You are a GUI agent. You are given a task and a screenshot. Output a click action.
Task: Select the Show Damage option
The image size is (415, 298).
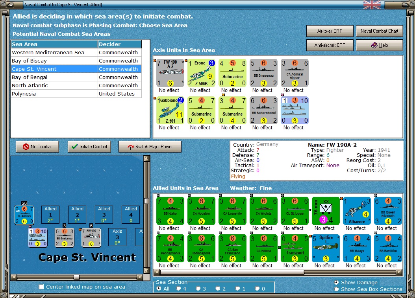tap(336, 282)
